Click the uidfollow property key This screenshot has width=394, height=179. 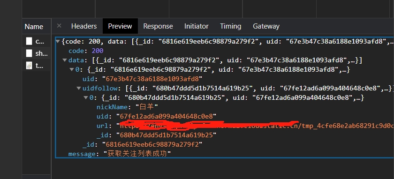click(100, 89)
